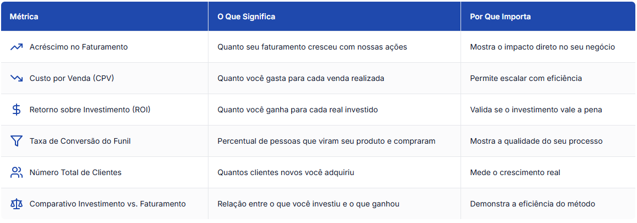Click the trending-down icon beside Custo por Venda
This screenshot has width=637, height=223.
pyautogui.click(x=17, y=78)
